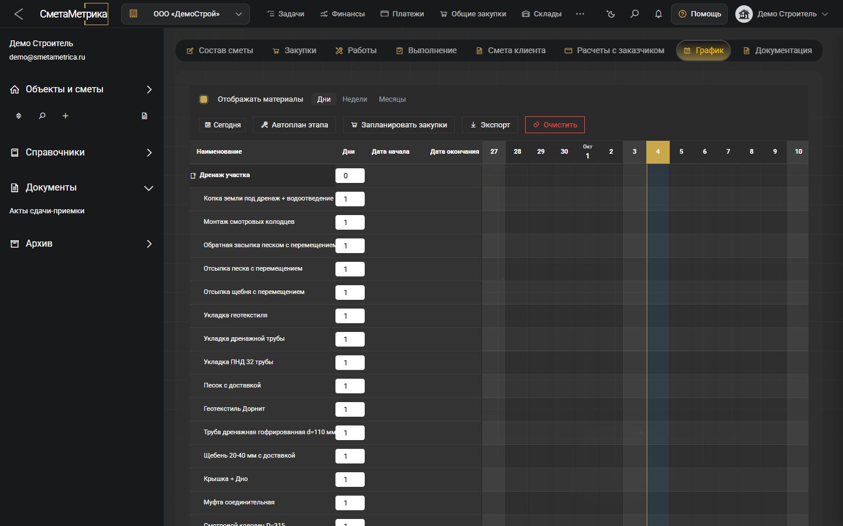
Task: Expand Архив section
Action: point(82,244)
